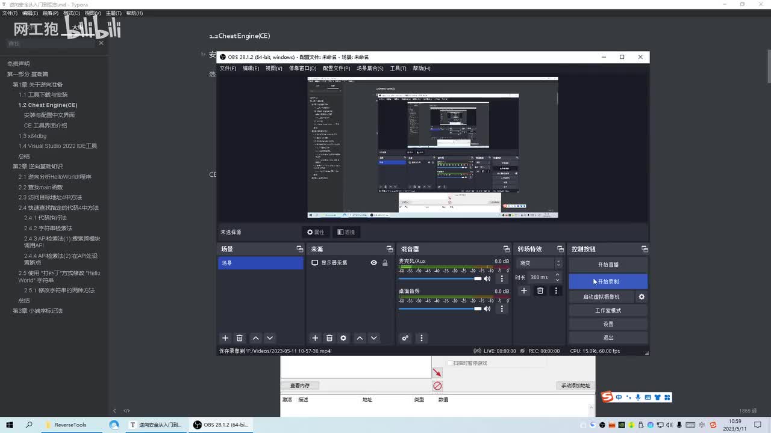Open transition properties three-dot menu
The image size is (771, 433).
click(556, 290)
